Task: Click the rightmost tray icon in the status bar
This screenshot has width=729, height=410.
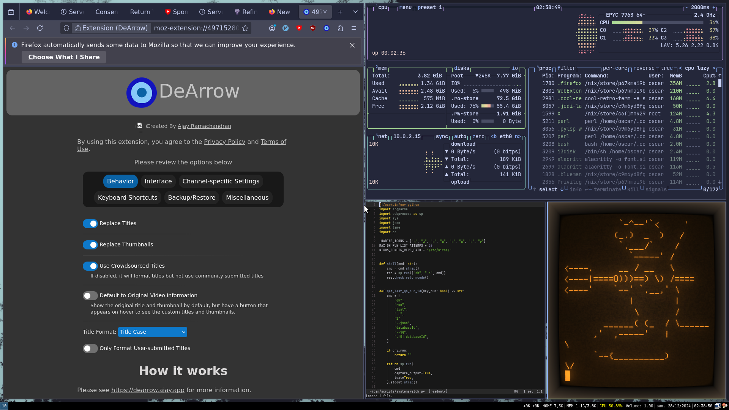Action: coord(724,406)
